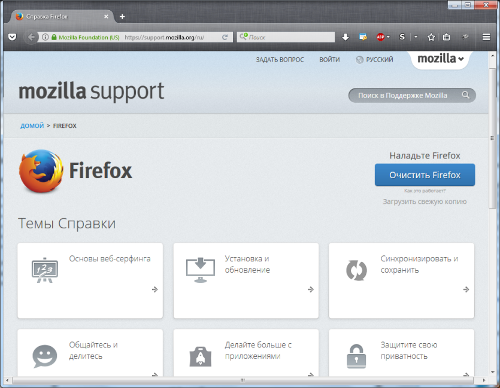Click the Очистить Firefox button
Screen dimensions: 500x388
425,175
